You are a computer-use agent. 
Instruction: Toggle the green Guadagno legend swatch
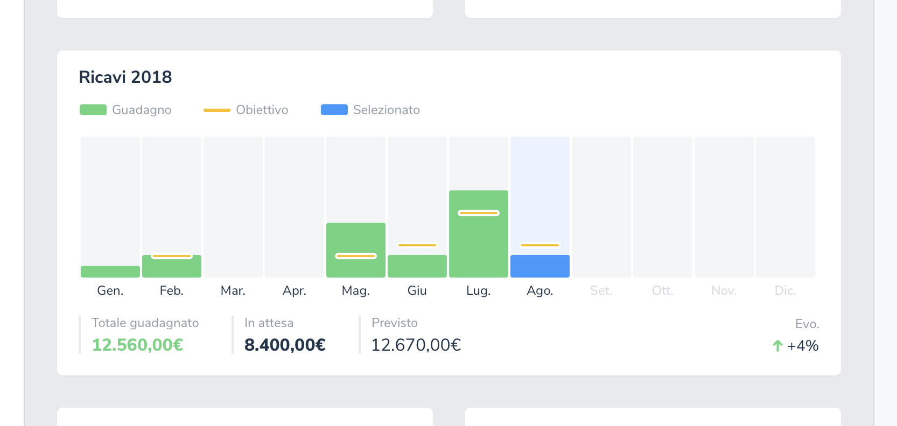point(93,110)
